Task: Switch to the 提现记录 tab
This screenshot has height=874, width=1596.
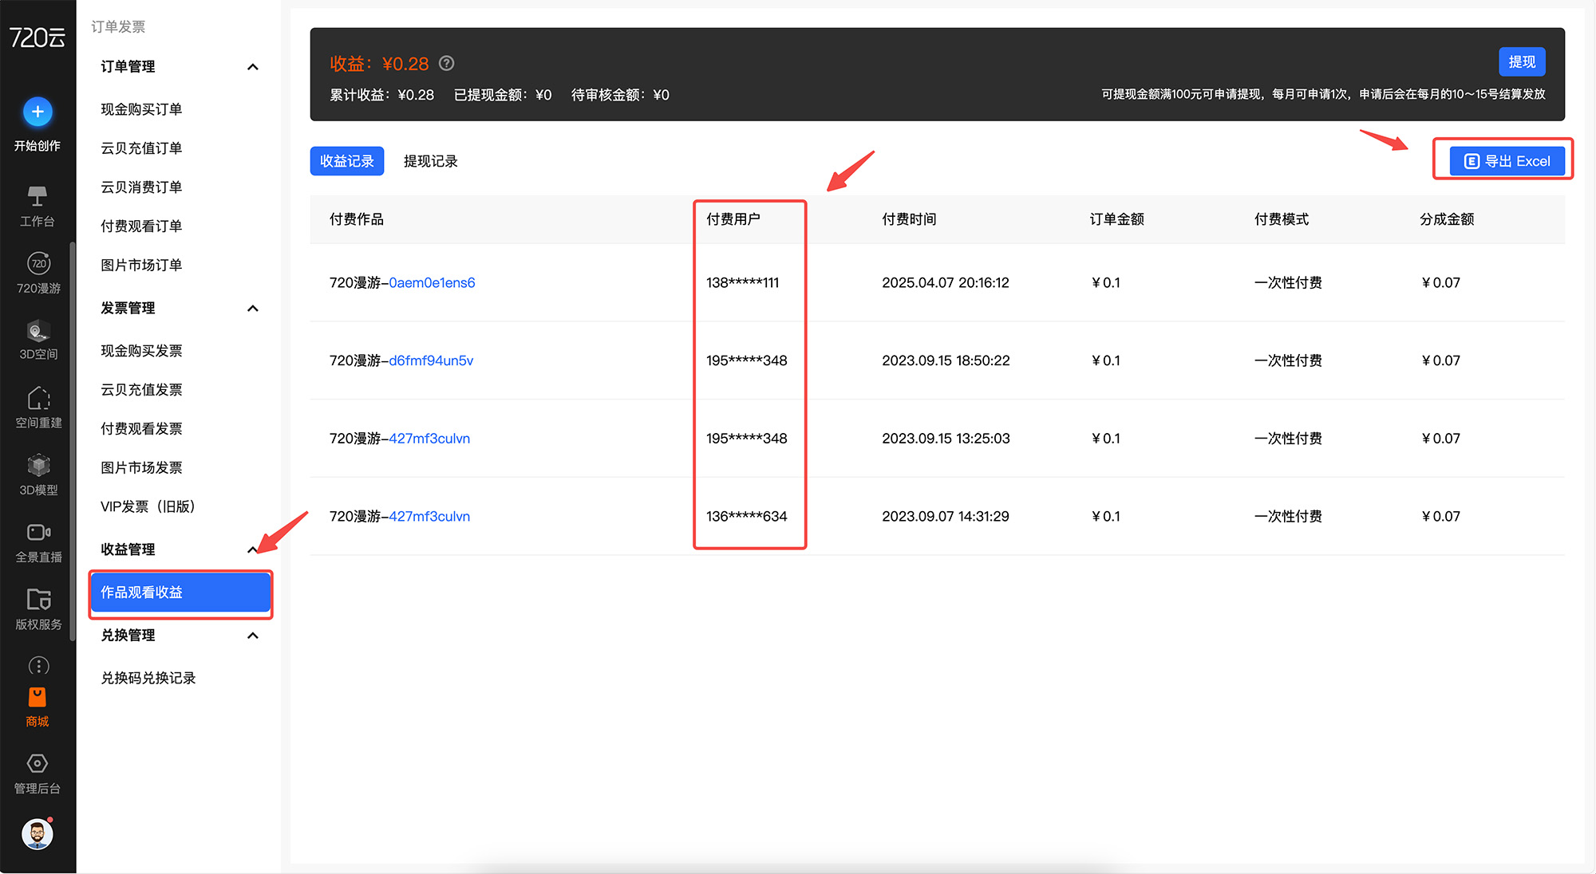Action: point(430,161)
